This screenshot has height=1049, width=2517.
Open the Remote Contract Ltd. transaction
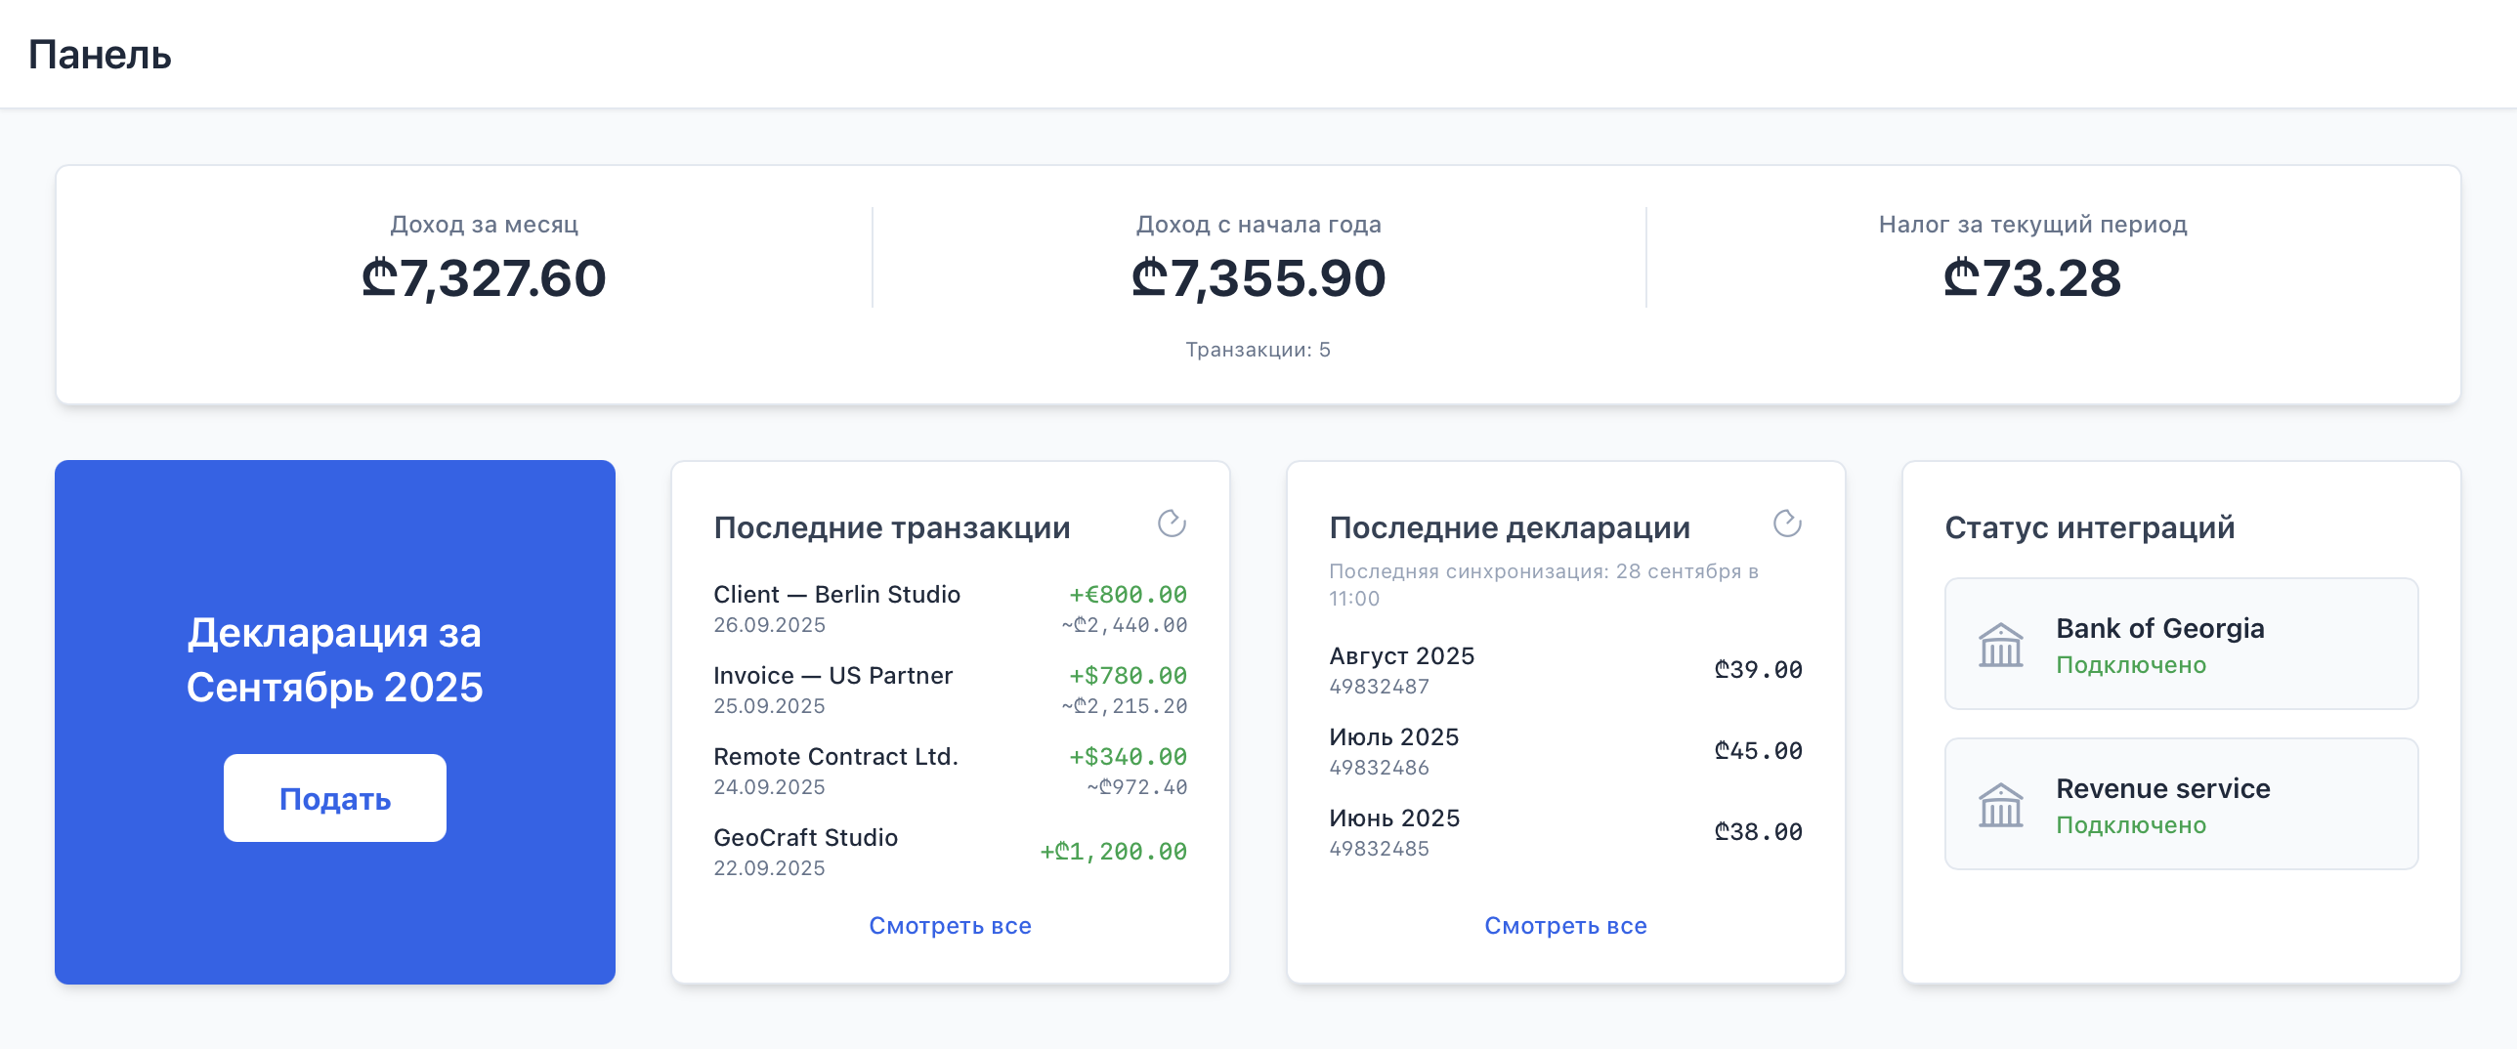click(x=836, y=756)
